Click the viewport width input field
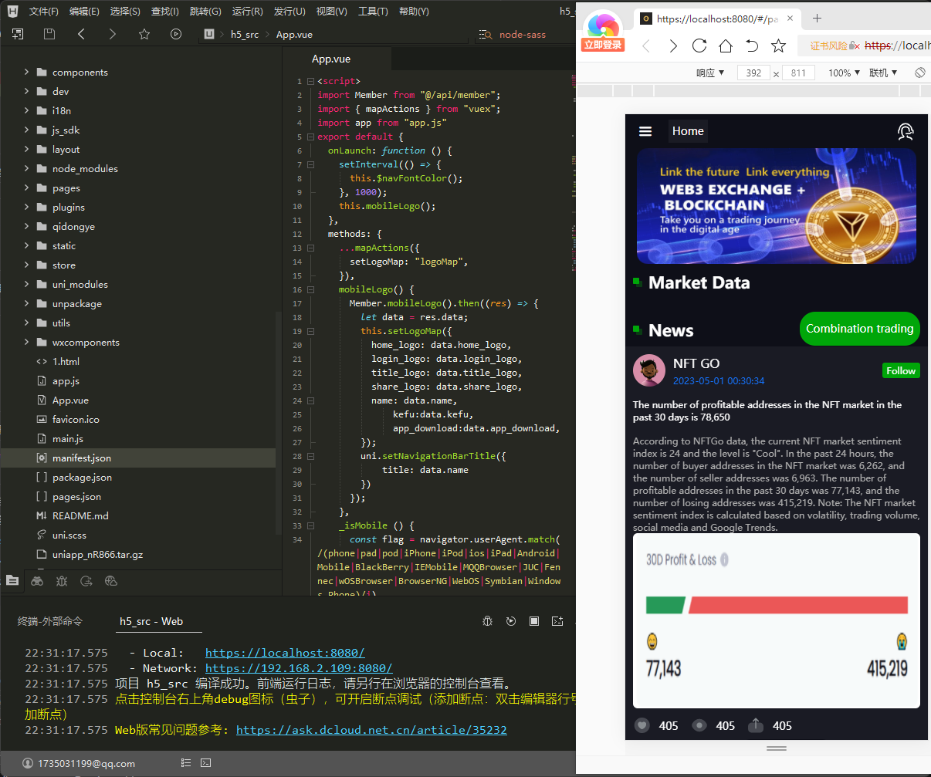 pyautogui.click(x=753, y=73)
